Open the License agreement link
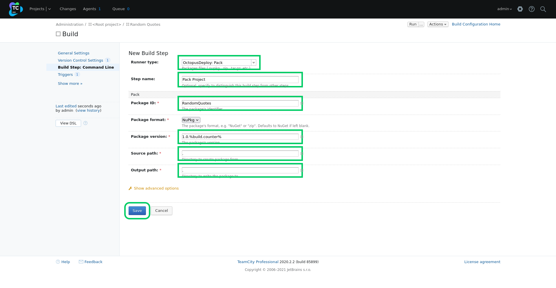The width and height of the screenshot is (556, 288). [x=482, y=262]
